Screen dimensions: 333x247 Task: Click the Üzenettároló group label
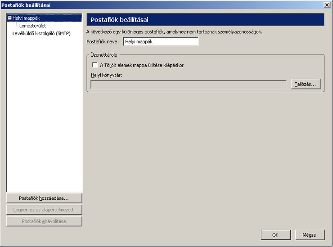coord(104,55)
